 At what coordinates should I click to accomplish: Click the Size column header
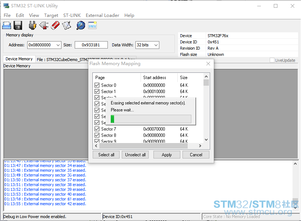point(191,78)
